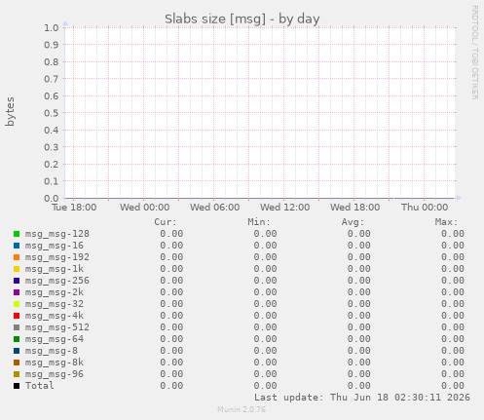
Task: Click the orange msg_msg-192 color swatch
Action: [17, 257]
